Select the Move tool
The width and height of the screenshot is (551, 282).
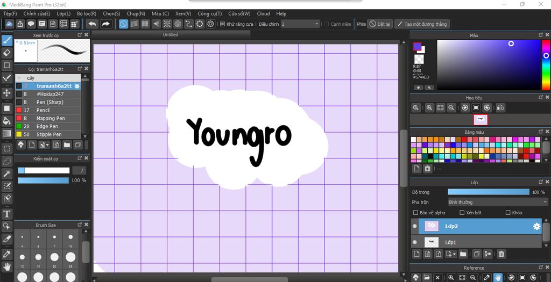pos(6,93)
